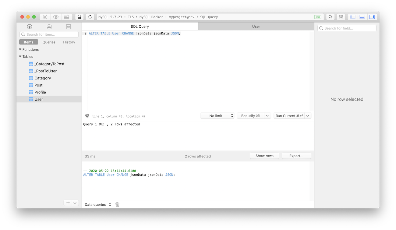Click the Show rows button

click(x=264, y=156)
